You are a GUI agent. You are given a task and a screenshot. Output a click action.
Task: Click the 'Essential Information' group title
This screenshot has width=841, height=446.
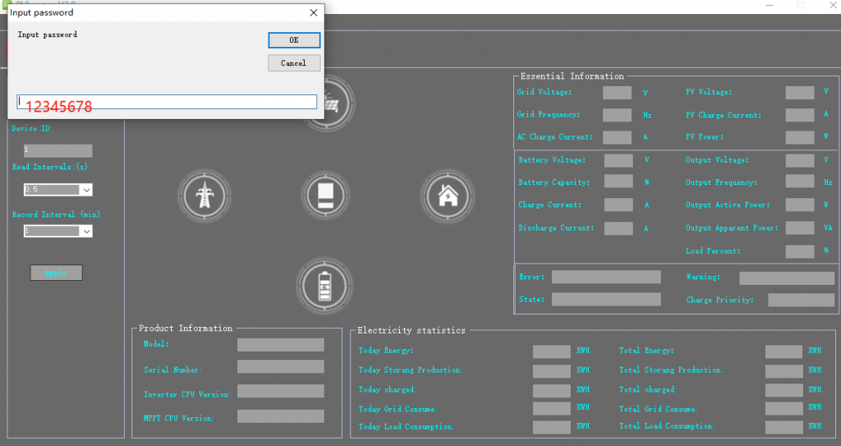pos(572,76)
